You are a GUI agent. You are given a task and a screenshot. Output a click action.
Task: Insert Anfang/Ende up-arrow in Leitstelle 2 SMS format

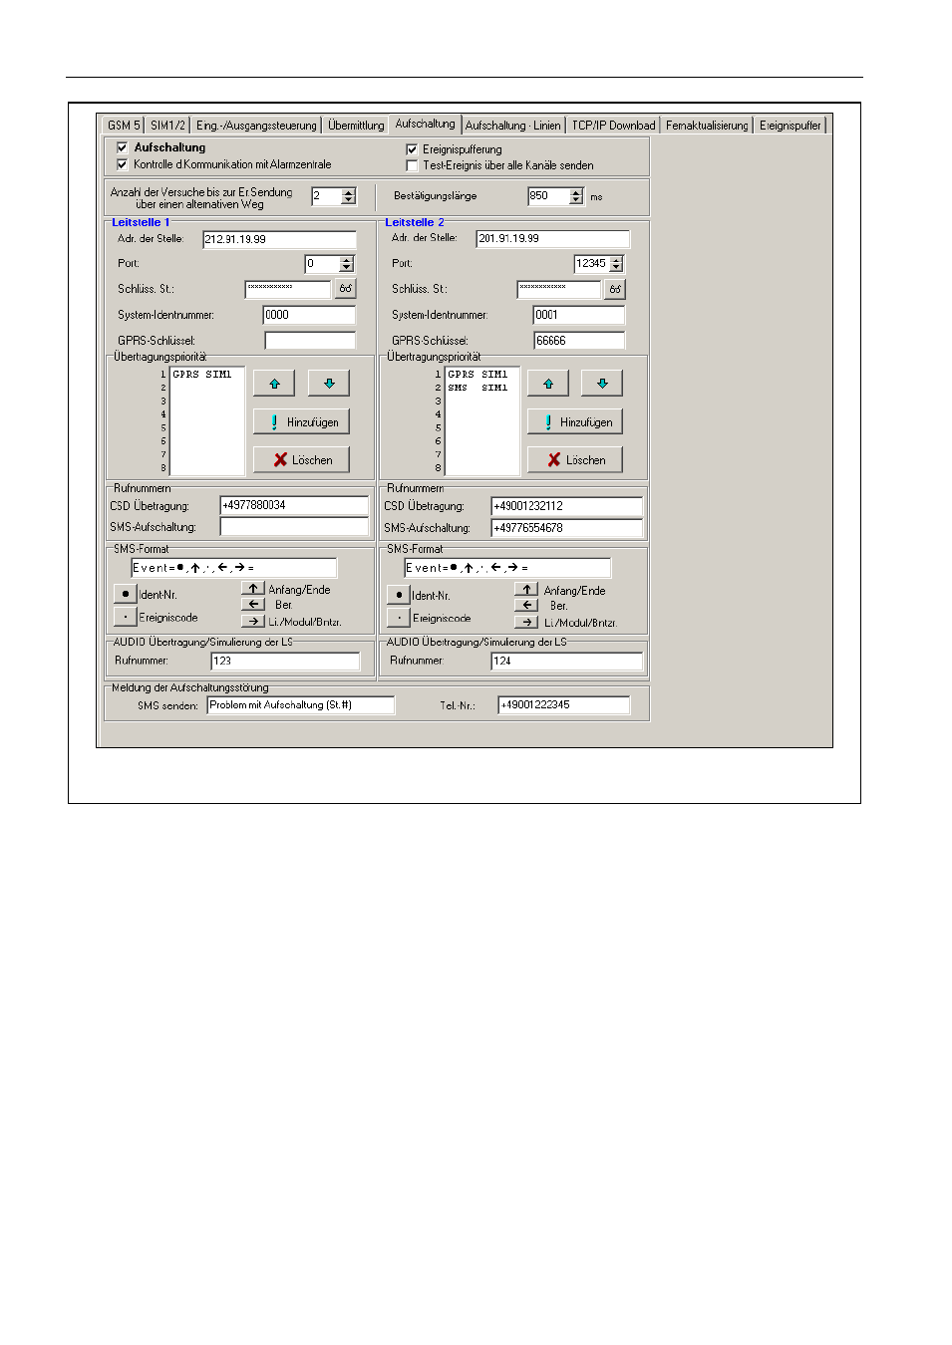[x=526, y=590]
